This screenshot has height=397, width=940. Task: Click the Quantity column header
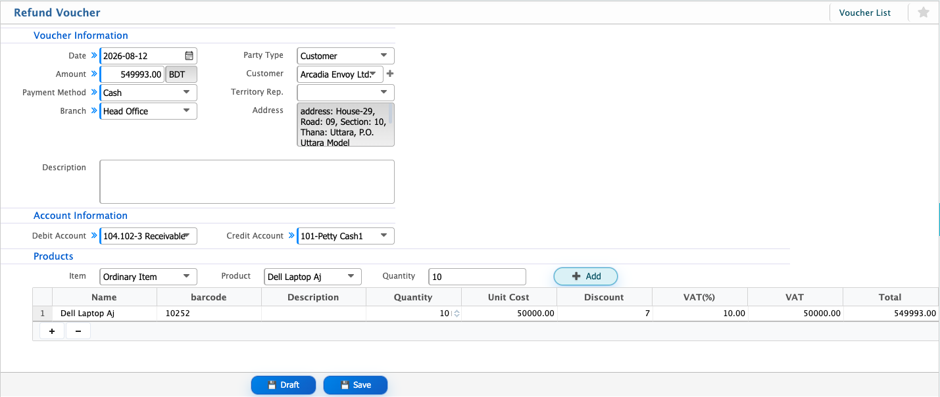click(413, 297)
